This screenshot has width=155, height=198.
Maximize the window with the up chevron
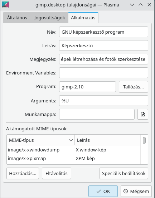tap(141, 5)
